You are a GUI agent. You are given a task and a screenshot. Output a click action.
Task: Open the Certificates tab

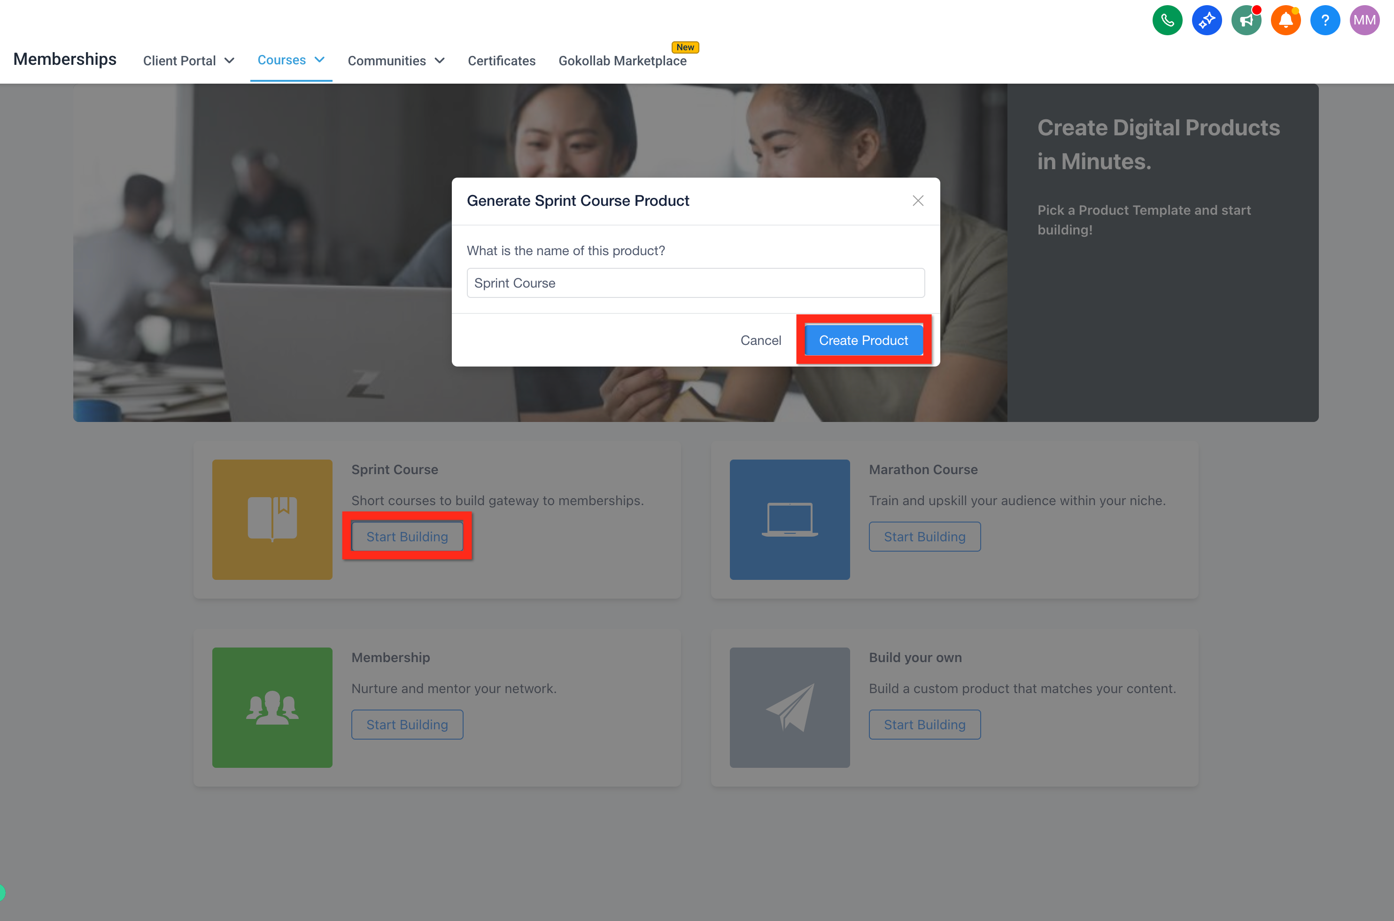501,61
